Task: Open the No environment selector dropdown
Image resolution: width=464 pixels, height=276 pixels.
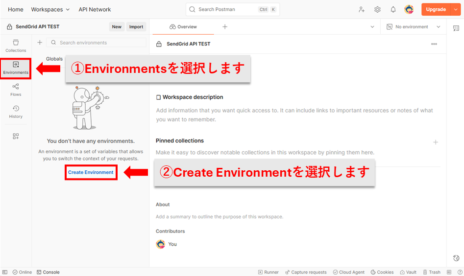Action: coord(414,27)
